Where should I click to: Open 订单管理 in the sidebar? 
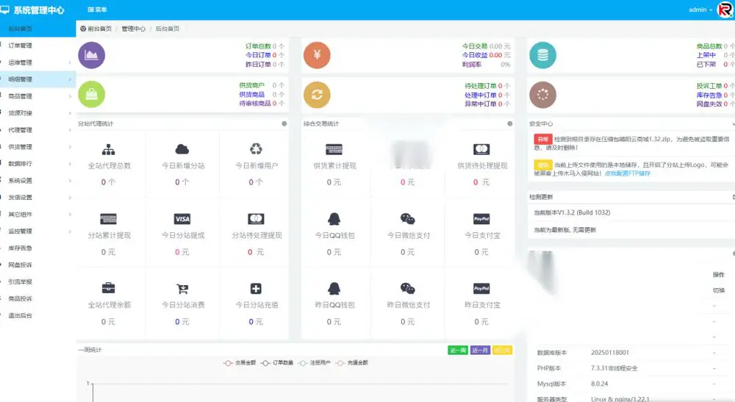click(37, 46)
